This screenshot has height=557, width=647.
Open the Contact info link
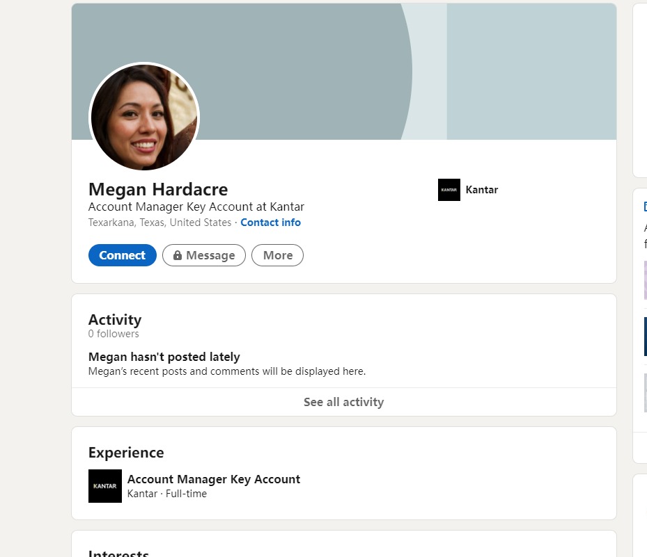pos(271,223)
